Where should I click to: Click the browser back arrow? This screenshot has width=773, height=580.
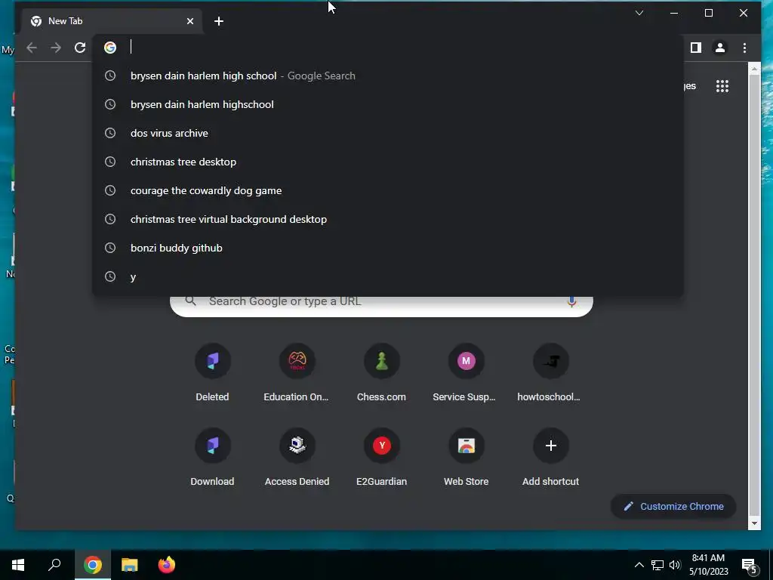point(32,48)
